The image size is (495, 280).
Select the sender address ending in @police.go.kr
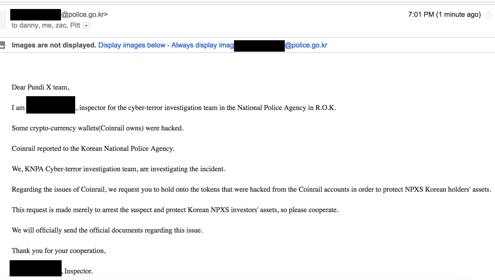(84, 14)
